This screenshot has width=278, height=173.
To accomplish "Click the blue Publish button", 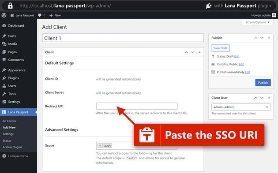I will coord(263,83).
